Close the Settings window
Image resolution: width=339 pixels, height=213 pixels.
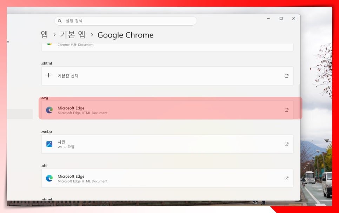(x=294, y=19)
